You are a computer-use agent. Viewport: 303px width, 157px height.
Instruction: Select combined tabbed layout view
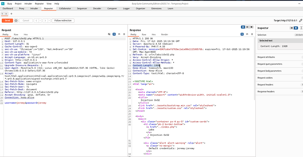(251, 27)
